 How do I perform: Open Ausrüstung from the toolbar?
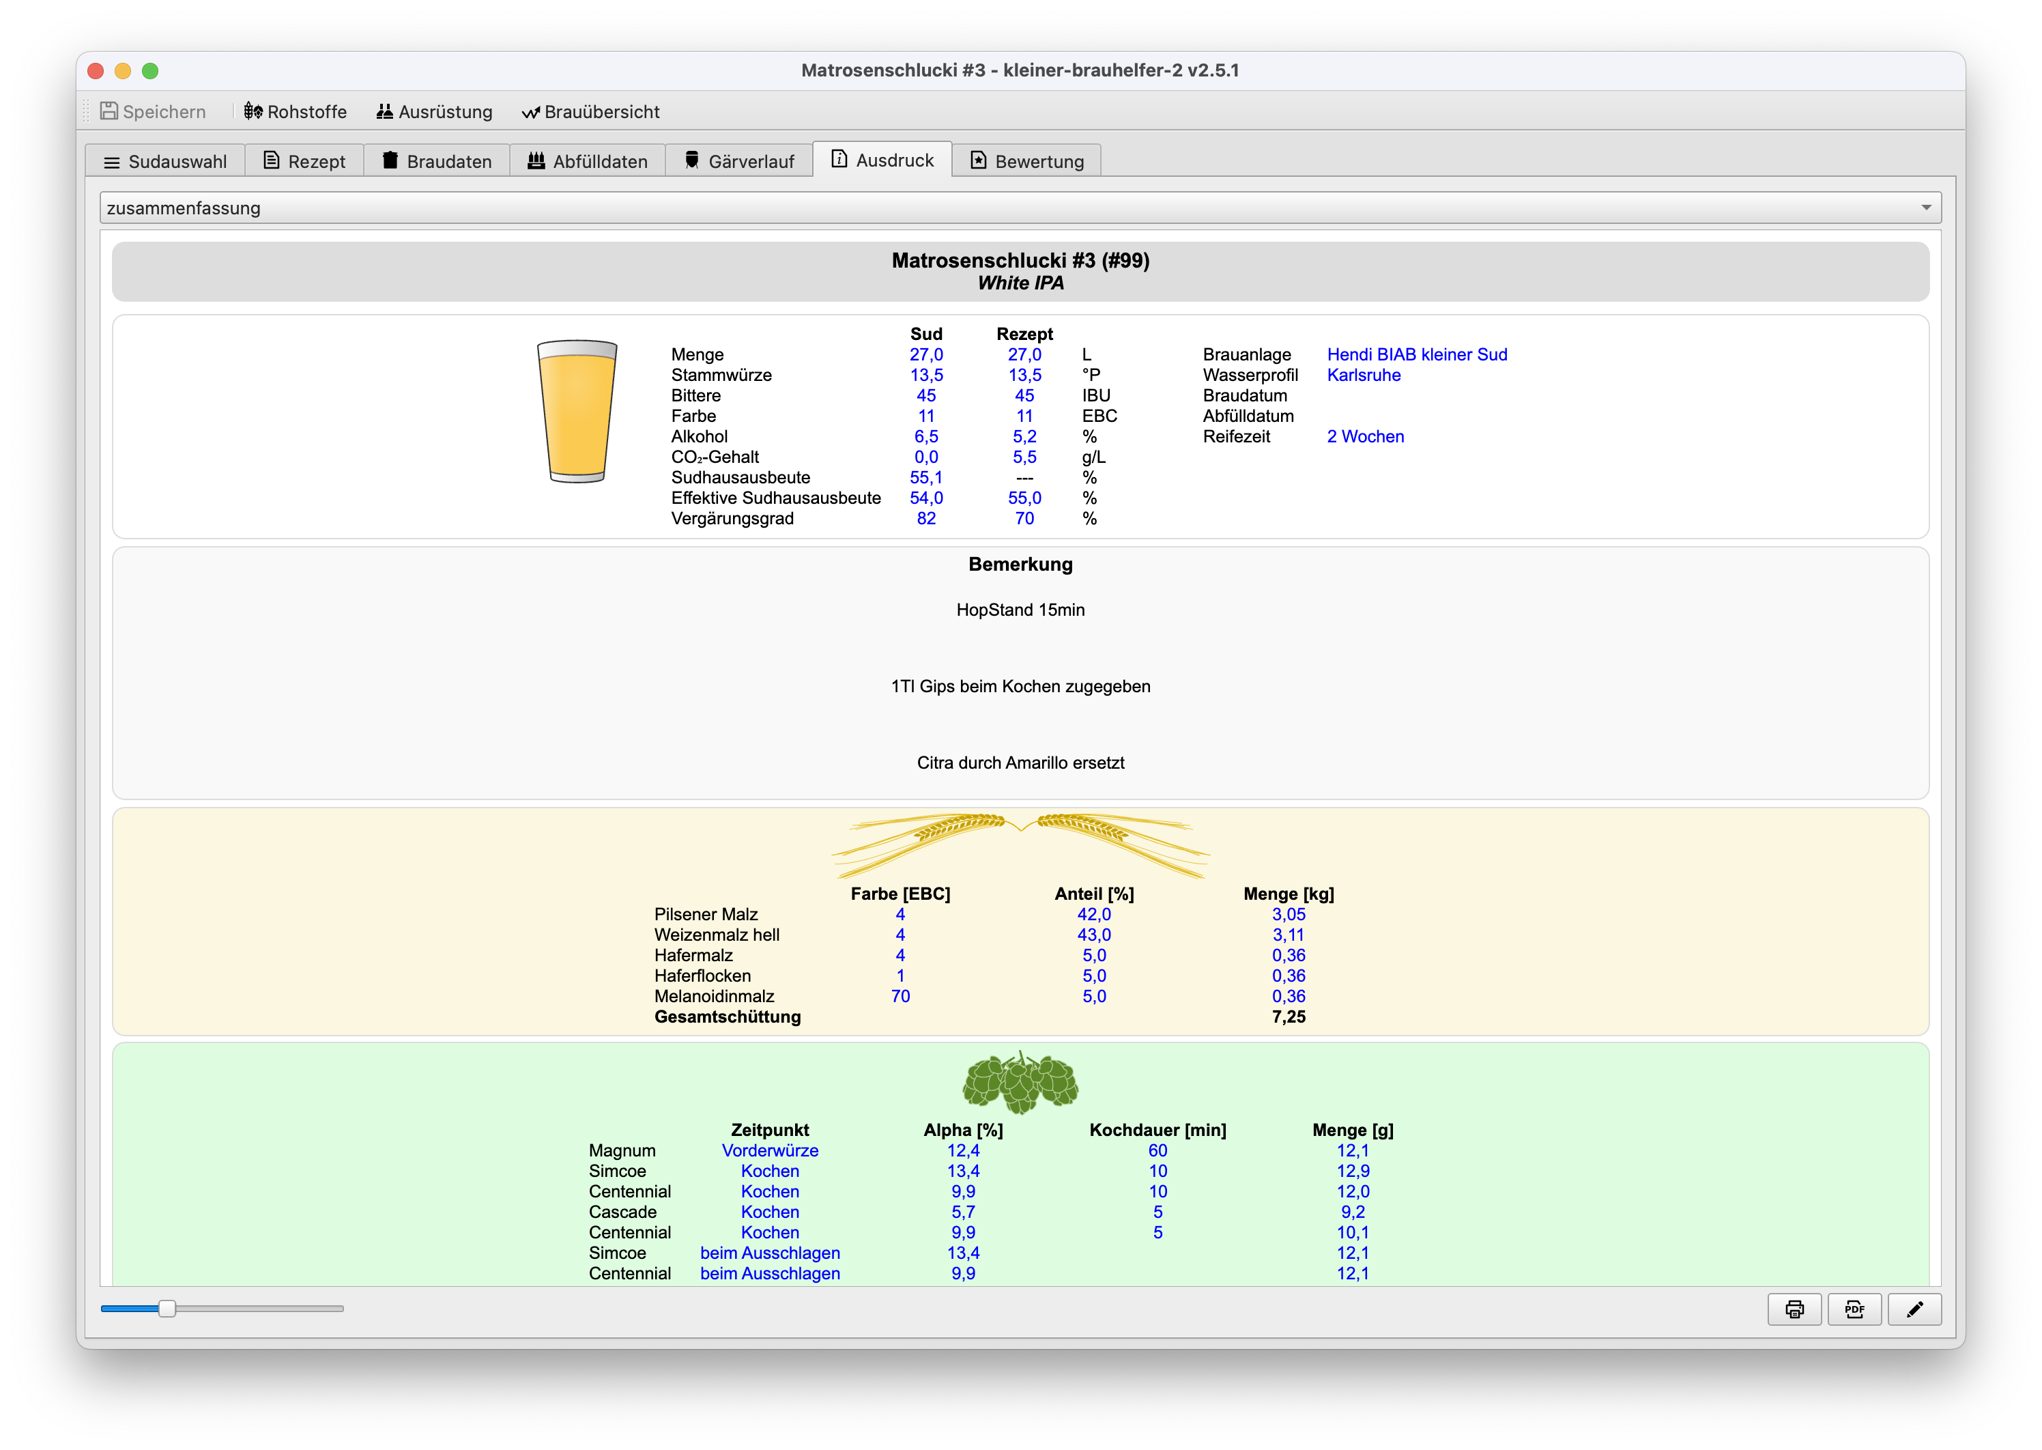click(x=435, y=111)
